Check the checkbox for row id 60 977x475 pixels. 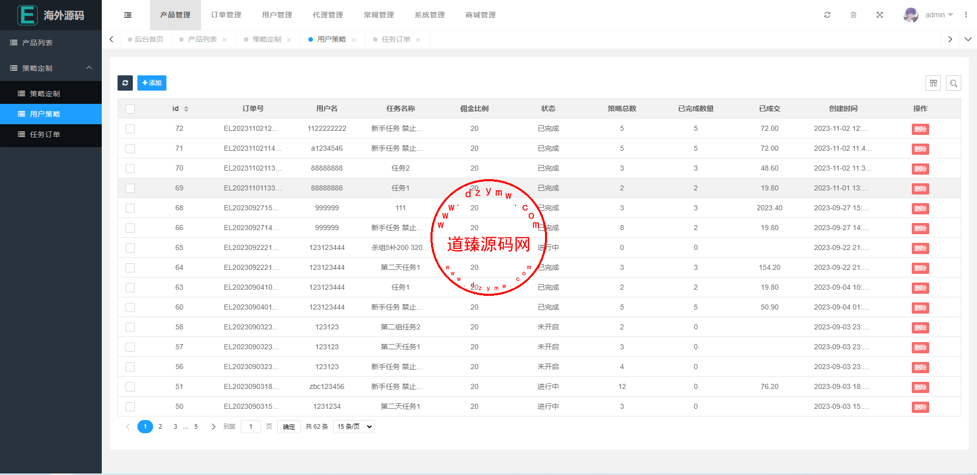click(x=130, y=308)
